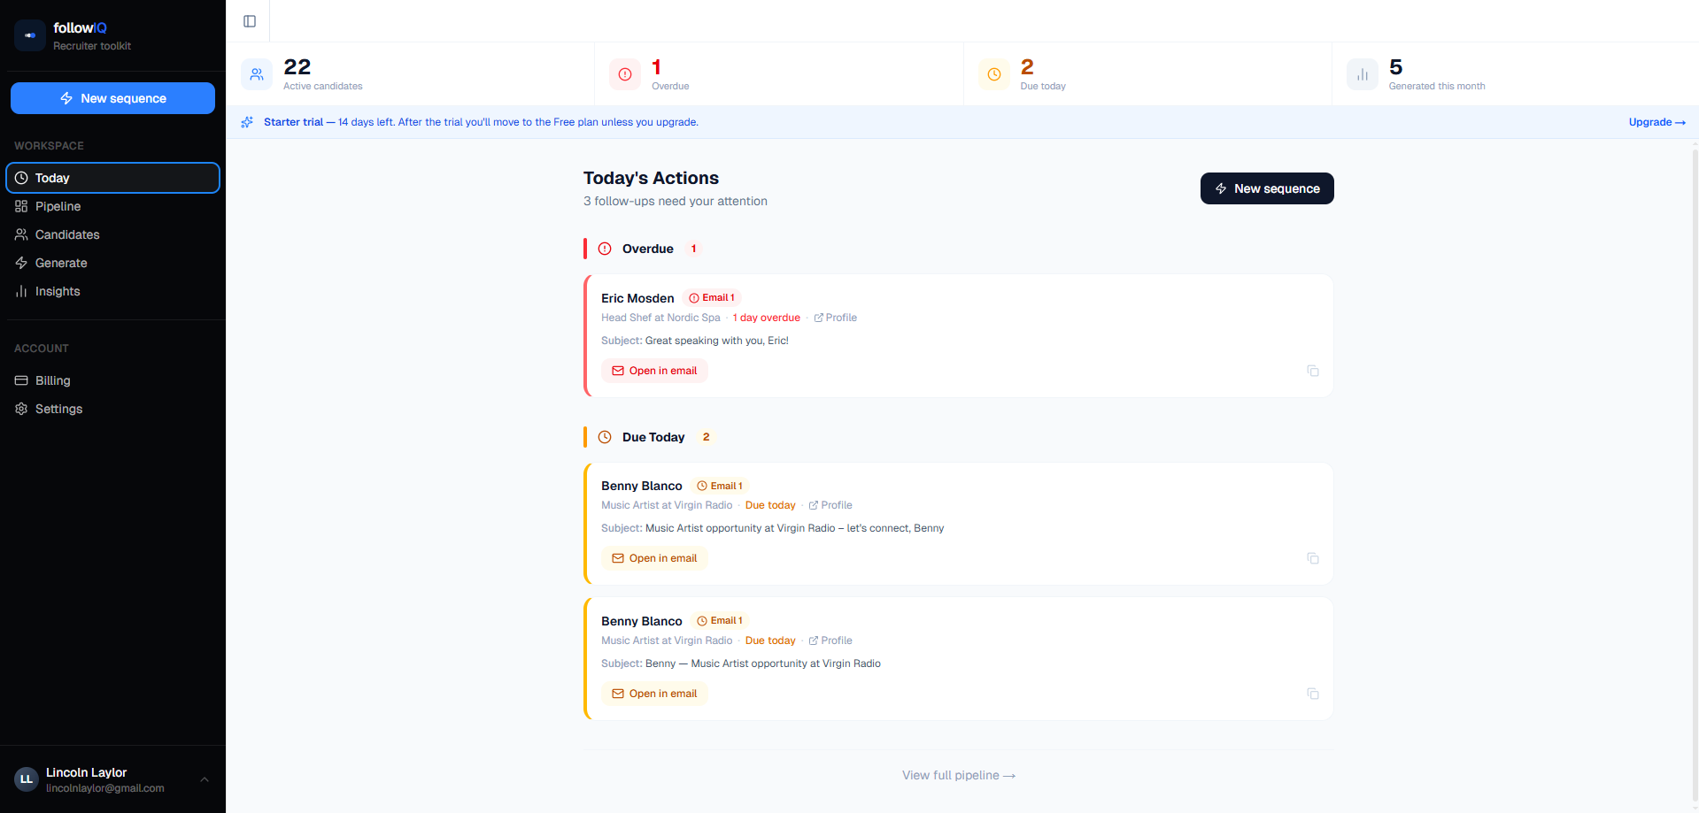Click View full pipeline link
This screenshot has height=813, width=1699.
(959, 775)
